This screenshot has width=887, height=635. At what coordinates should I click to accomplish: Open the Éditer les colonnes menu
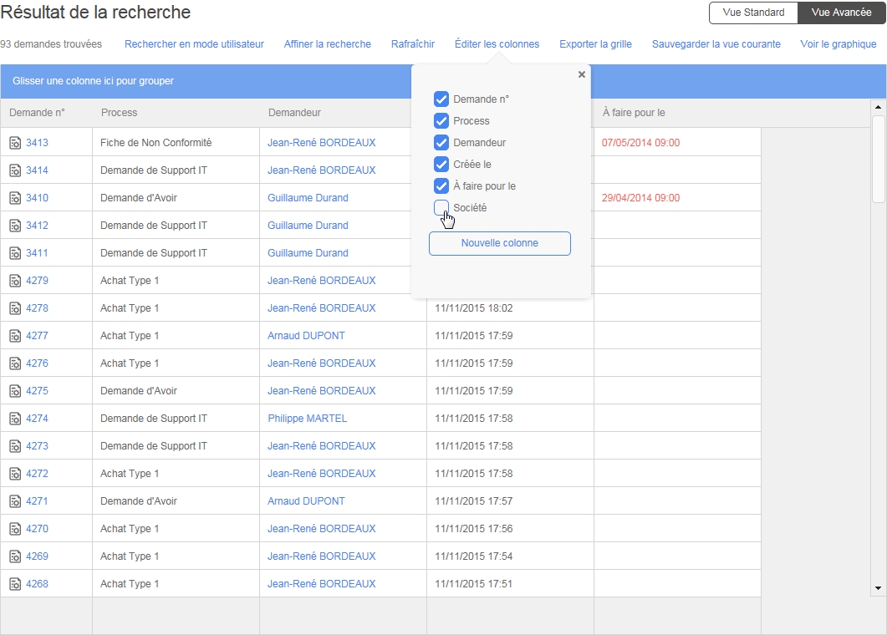[x=497, y=44]
